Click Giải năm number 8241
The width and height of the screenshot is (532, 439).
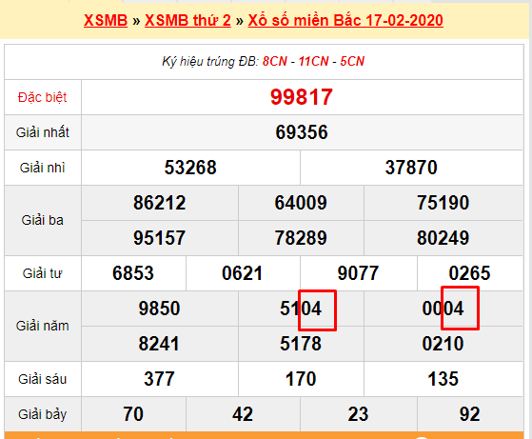tap(159, 344)
